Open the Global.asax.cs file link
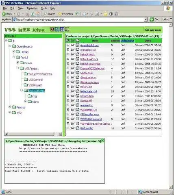 (x=88, y=78)
